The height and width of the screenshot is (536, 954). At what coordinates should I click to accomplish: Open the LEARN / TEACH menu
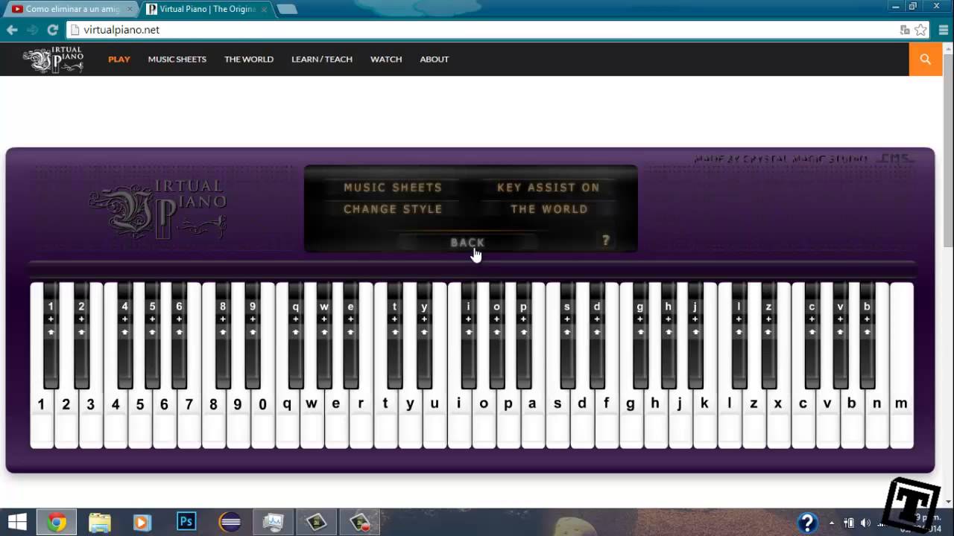point(322,59)
